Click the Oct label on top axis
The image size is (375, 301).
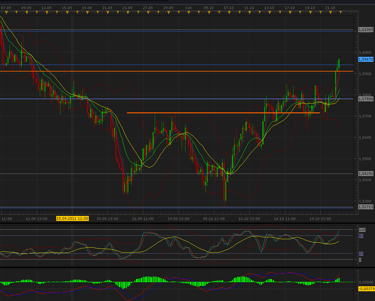click(189, 8)
